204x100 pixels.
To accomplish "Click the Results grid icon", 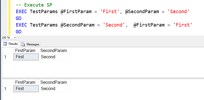I will coord(5,44).
